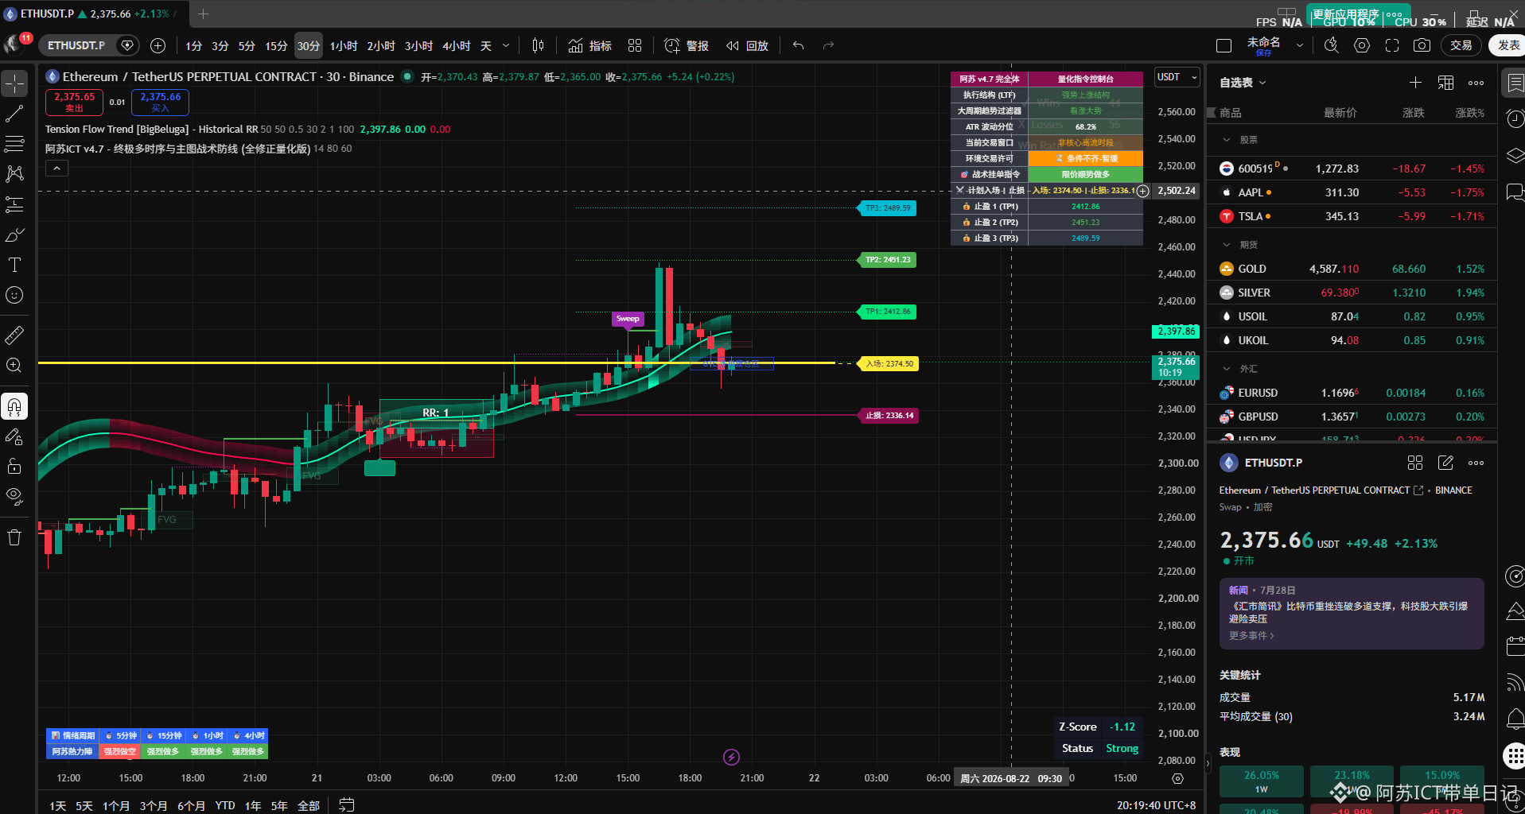This screenshot has height=814, width=1525.
Task: Select the 1个月 date range
Action: (116, 806)
